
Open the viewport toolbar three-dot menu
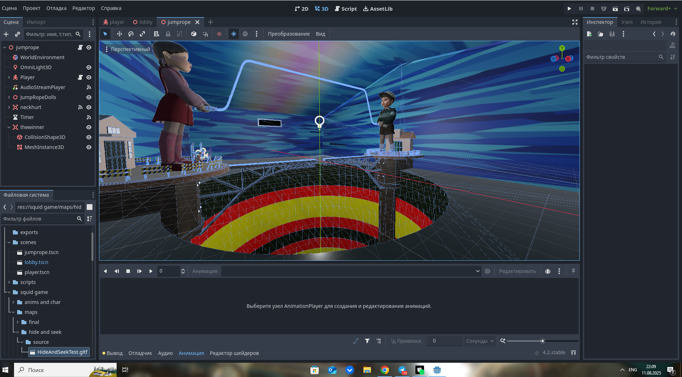pyautogui.click(x=257, y=34)
